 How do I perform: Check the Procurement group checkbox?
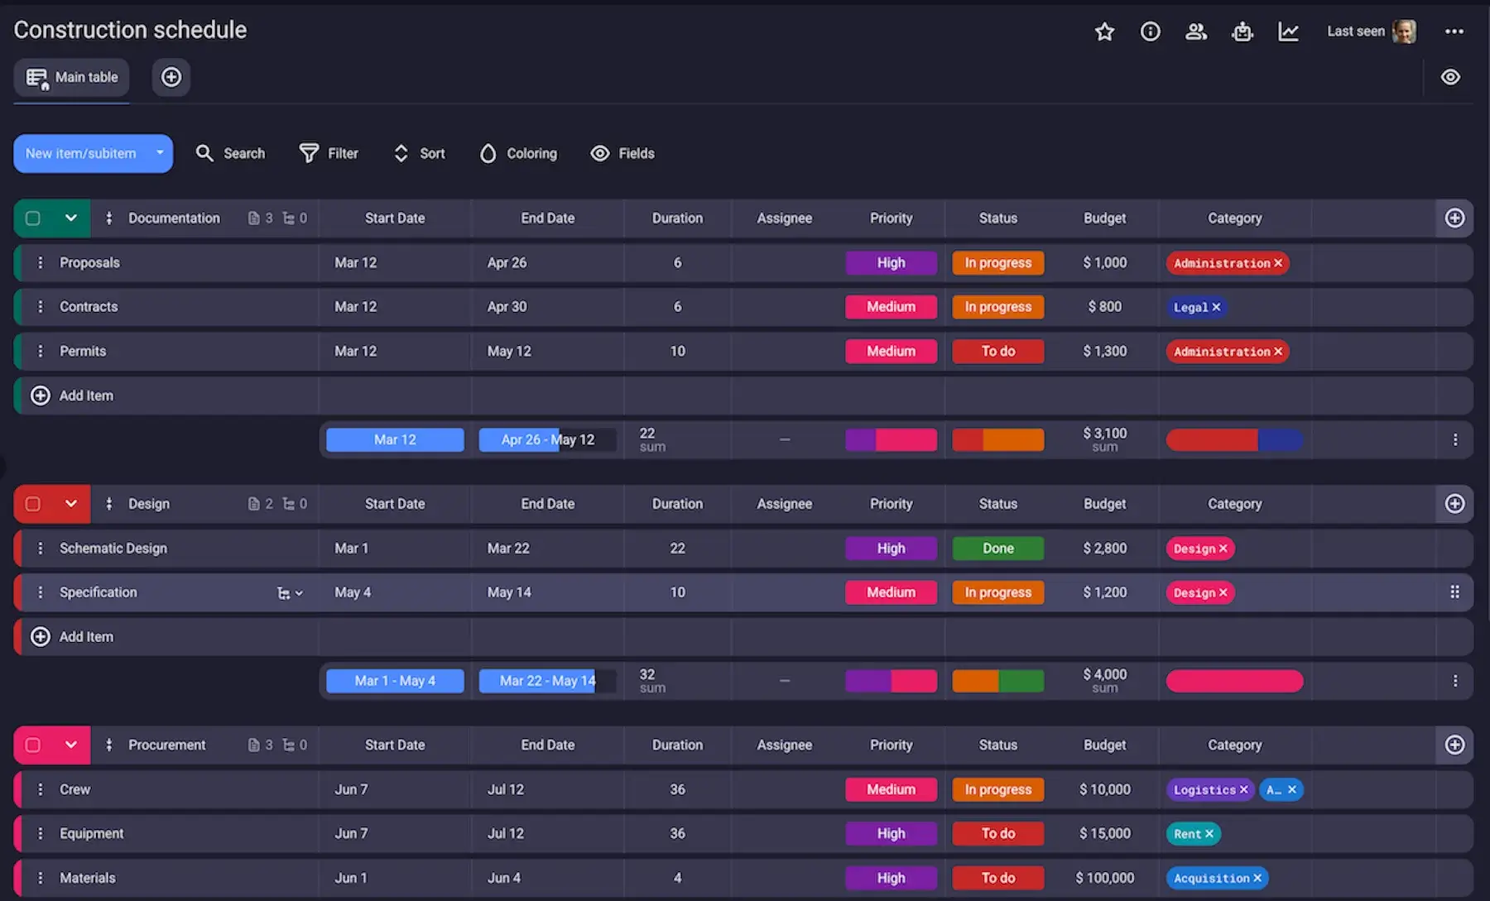pyautogui.click(x=33, y=745)
